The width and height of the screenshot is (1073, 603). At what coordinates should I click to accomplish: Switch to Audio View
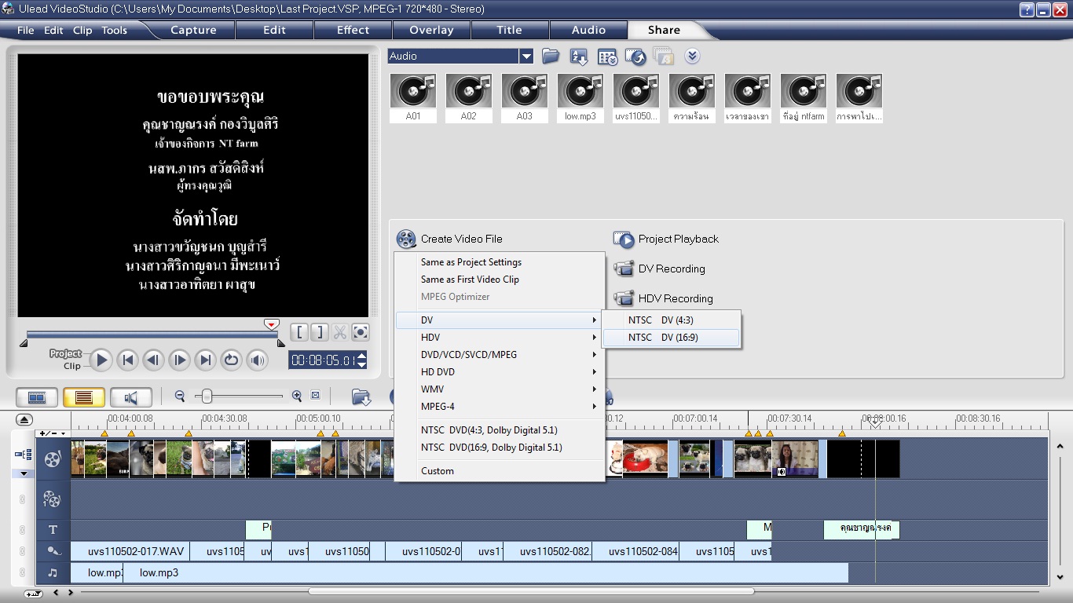131,397
